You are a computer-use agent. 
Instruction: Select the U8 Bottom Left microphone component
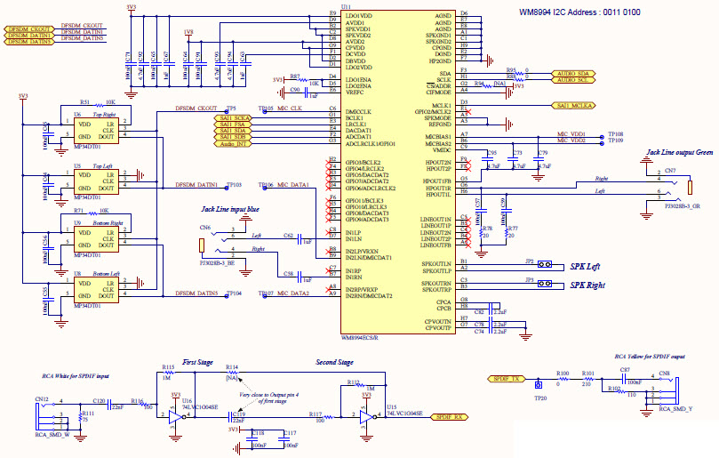coord(96,290)
